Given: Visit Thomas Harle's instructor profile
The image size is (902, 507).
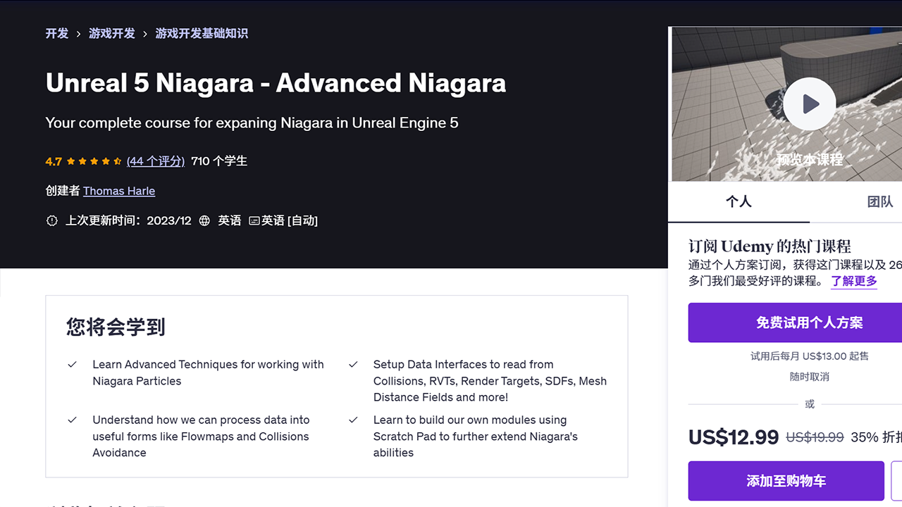Looking at the screenshot, I should point(118,191).
